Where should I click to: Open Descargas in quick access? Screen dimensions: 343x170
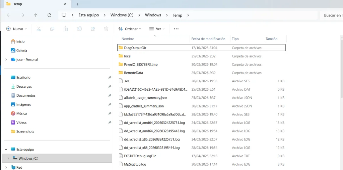(21, 87)
